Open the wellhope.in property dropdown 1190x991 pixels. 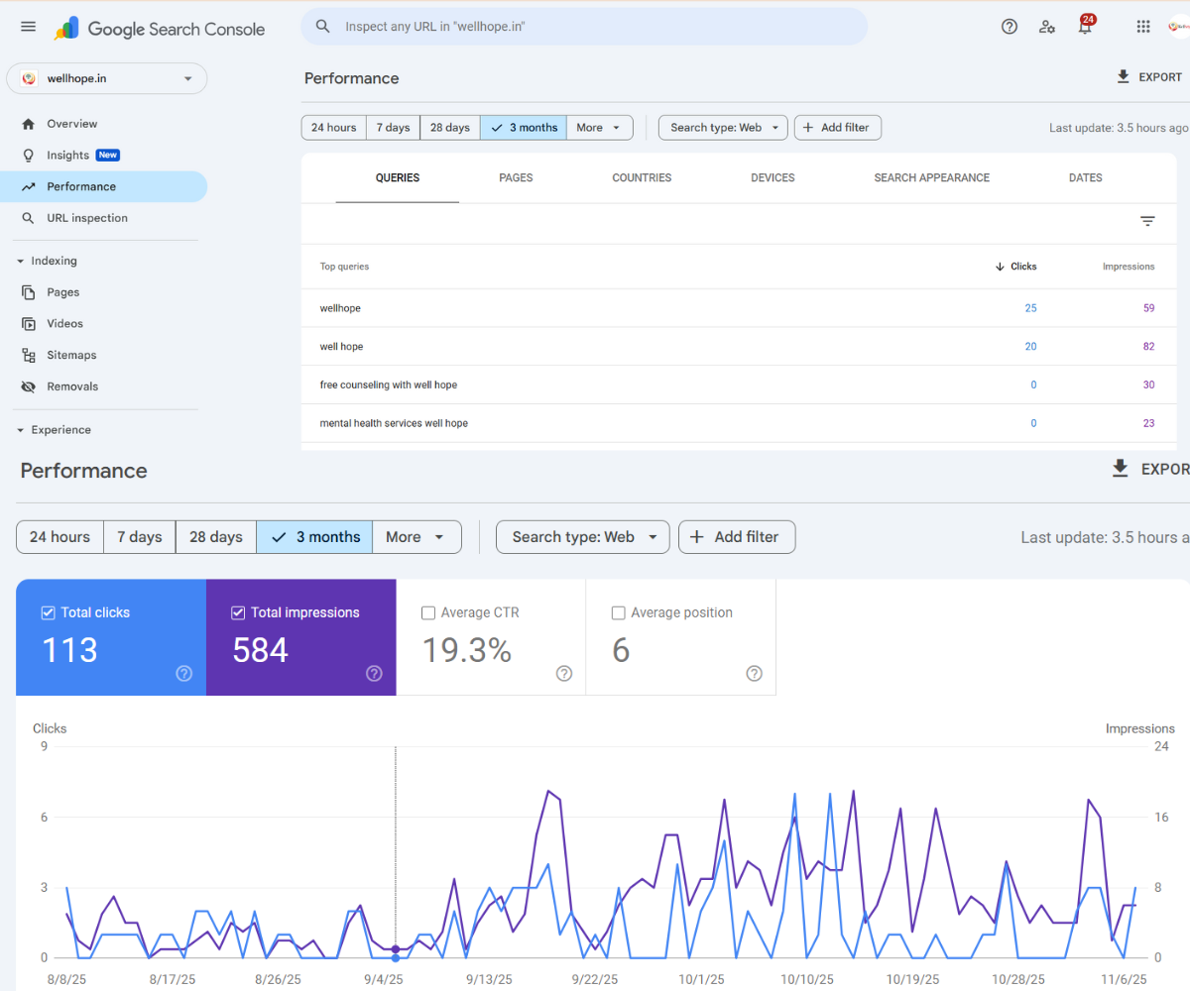(x=107, y=78)
